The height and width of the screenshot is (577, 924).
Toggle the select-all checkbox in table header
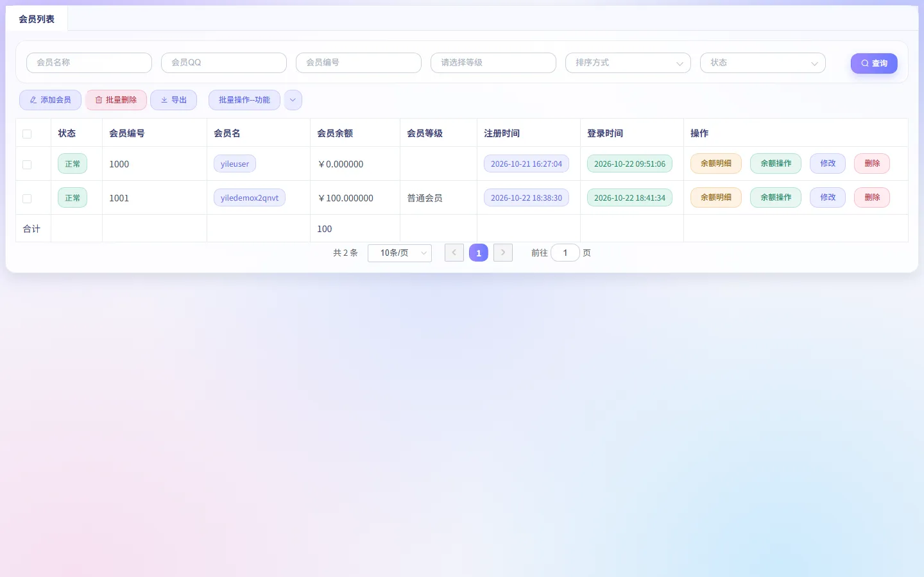point(27,134)
